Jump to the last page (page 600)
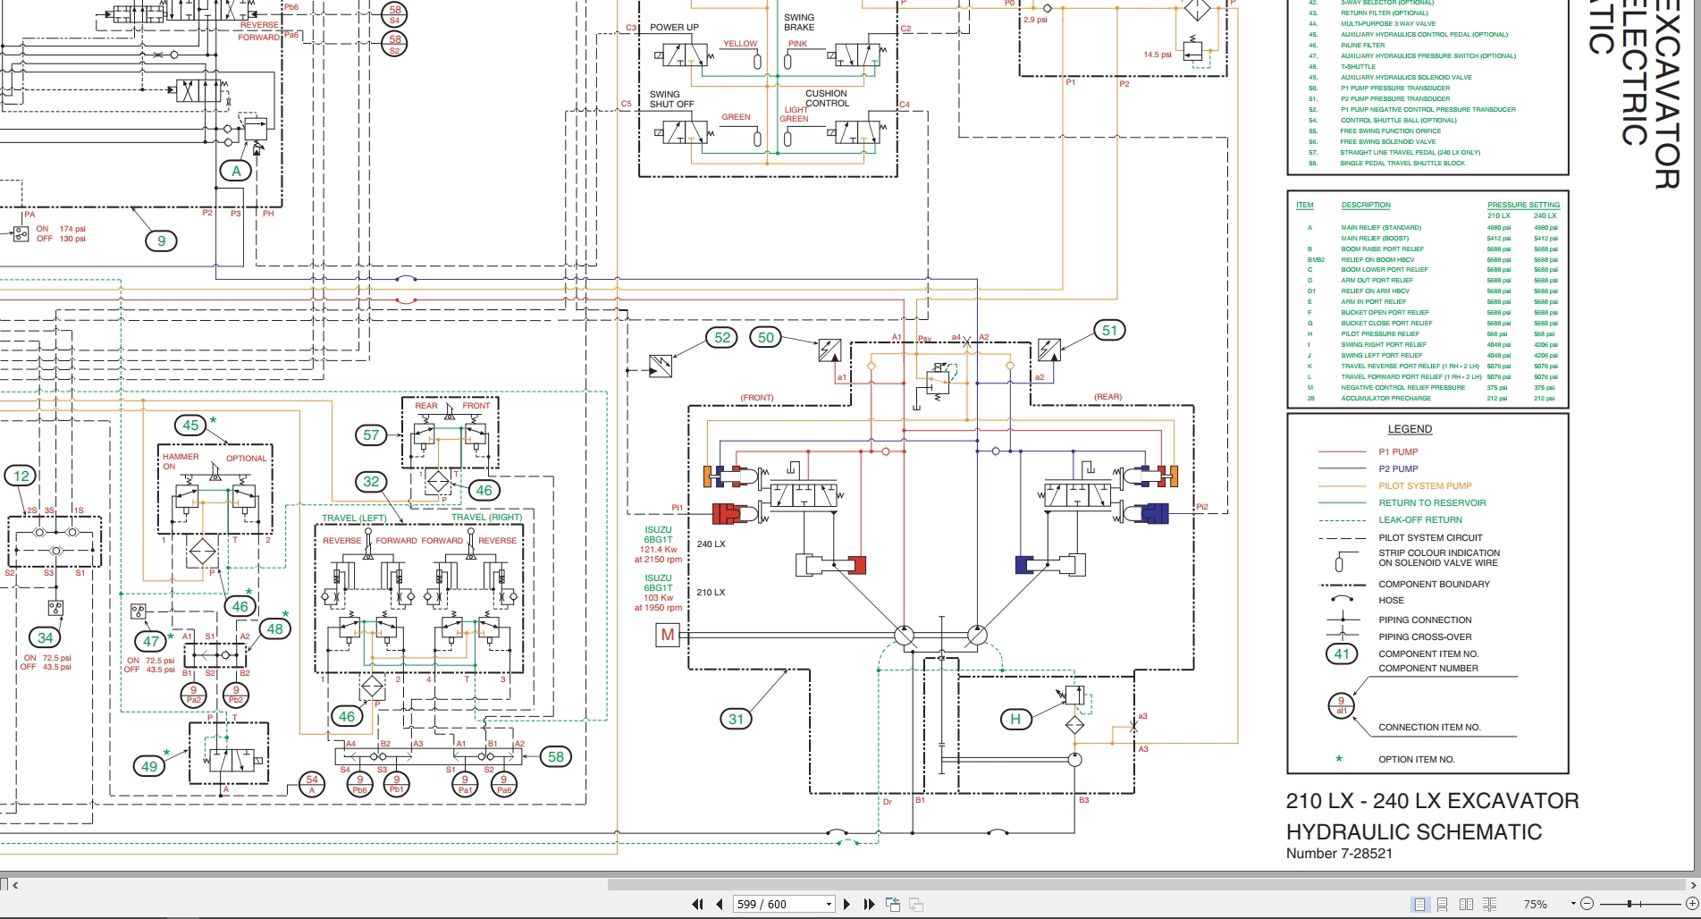This screenshot has height=919, width=1701. point(869,904)
